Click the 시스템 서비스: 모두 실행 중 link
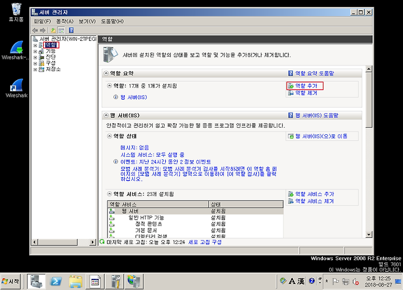The width and height of the screenshot is (403, 290). pos(152,155)
